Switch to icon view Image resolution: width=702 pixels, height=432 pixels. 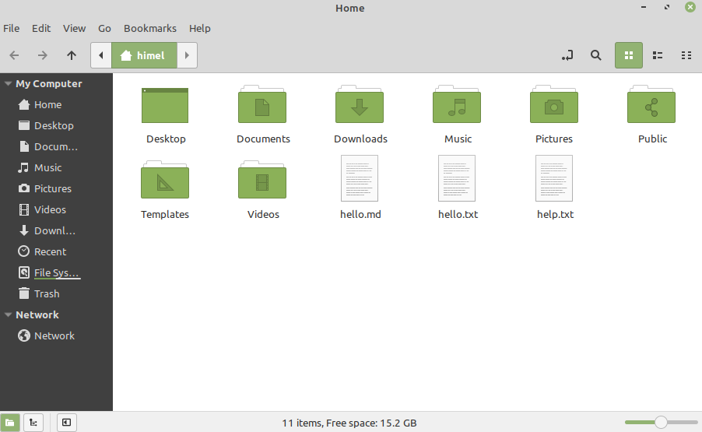(x=629, y=55)
